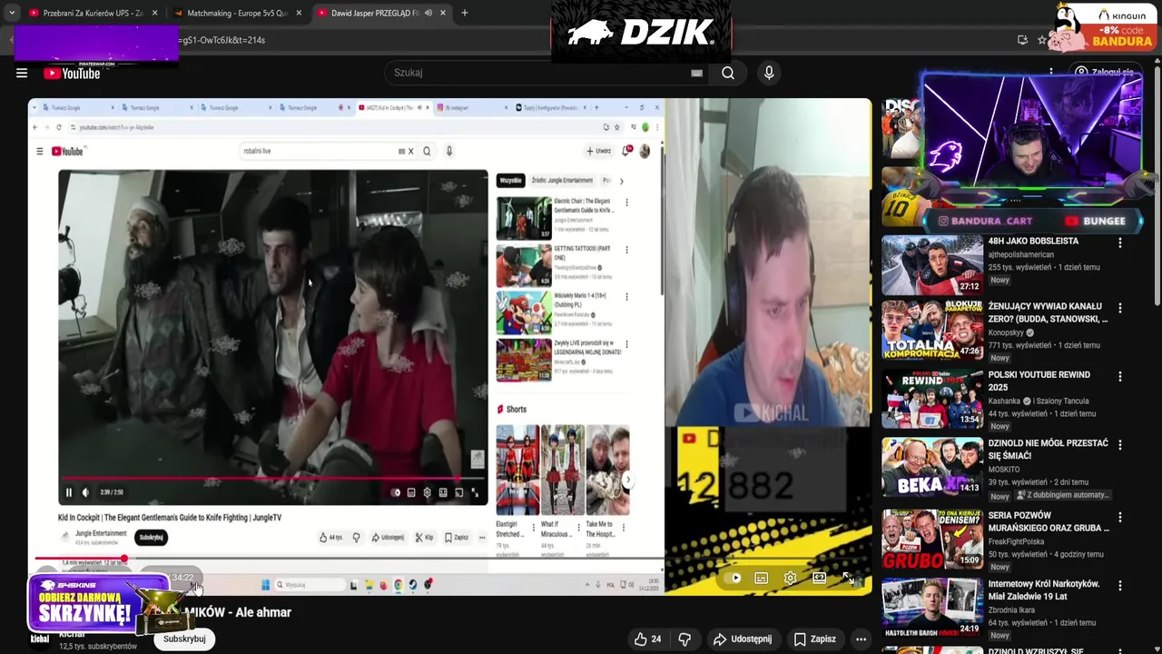Image resolution: width=1162 pixels, height=654 pixels.
Task: Switch main player to theater mode
Action: 819,578
